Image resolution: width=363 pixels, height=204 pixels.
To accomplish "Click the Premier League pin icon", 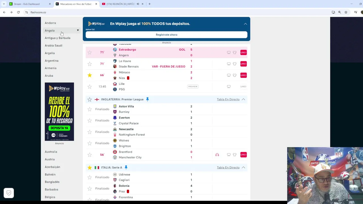I will pyautogui.click(x=147, y=99).
